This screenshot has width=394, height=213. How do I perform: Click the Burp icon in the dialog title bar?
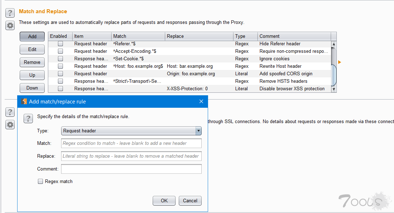point(24,101)
